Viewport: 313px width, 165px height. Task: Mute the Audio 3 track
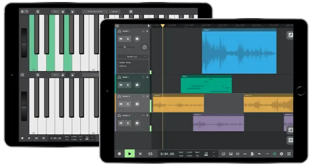(121, 104)
